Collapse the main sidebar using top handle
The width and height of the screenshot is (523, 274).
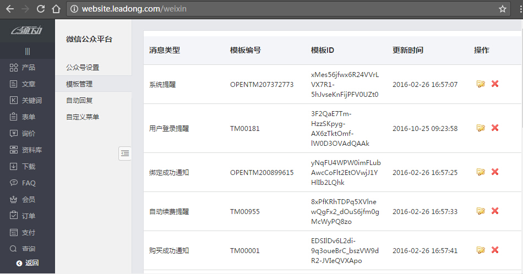pyautogui.click(x=28, y=51)
